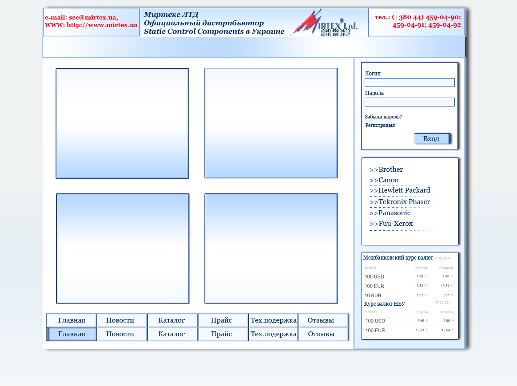Click the top-left content panel
The width and height of the screenshot is (517, 386).
(x=122, y=123)
